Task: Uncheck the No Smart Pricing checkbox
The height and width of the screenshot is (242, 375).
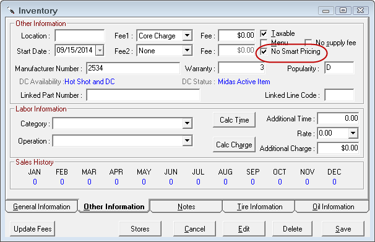Action: [x=264, y=51]
